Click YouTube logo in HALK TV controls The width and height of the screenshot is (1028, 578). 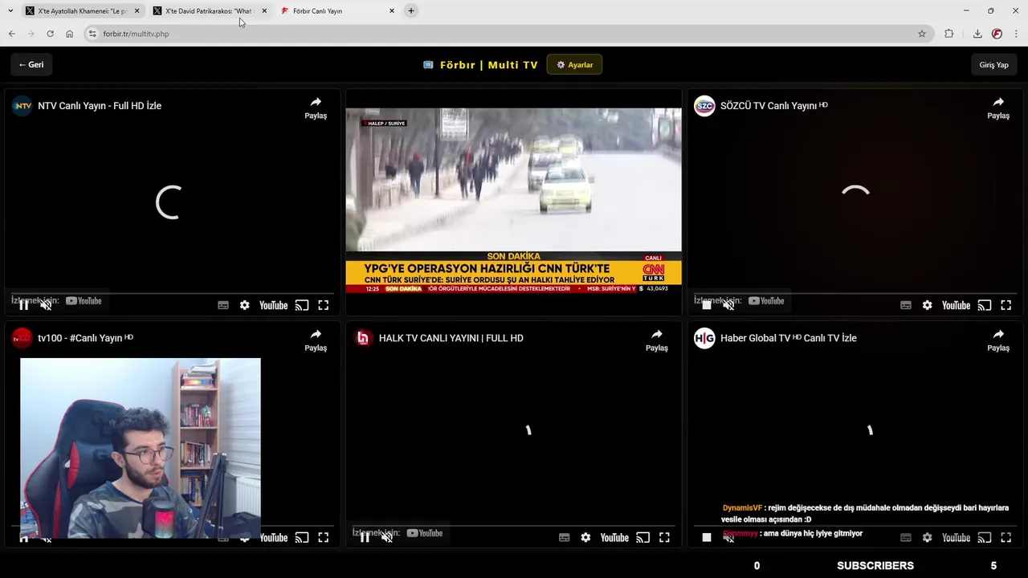click(614, 538)
